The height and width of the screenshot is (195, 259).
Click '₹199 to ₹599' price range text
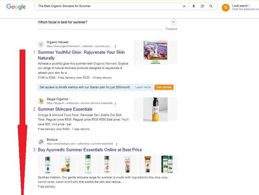[46, 78]
